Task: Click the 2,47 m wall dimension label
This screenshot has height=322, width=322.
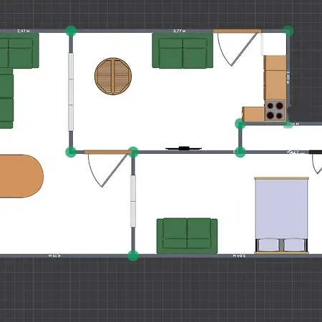Action: pos(24,31)
